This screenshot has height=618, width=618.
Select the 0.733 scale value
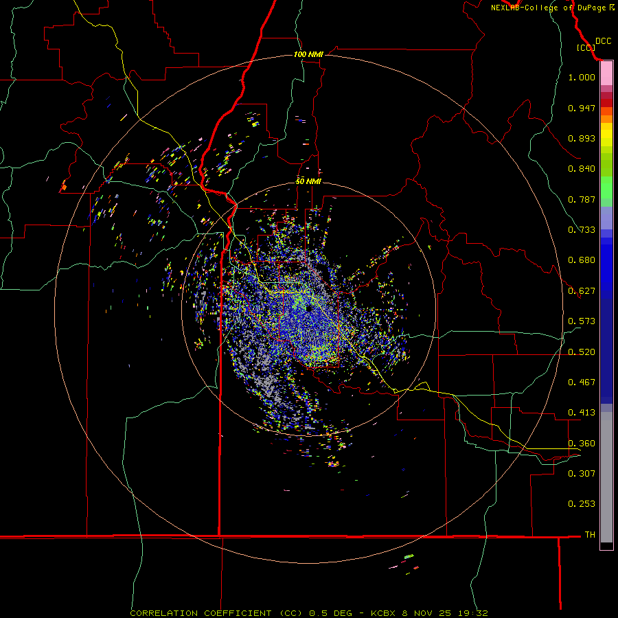(x=582, y=230)
